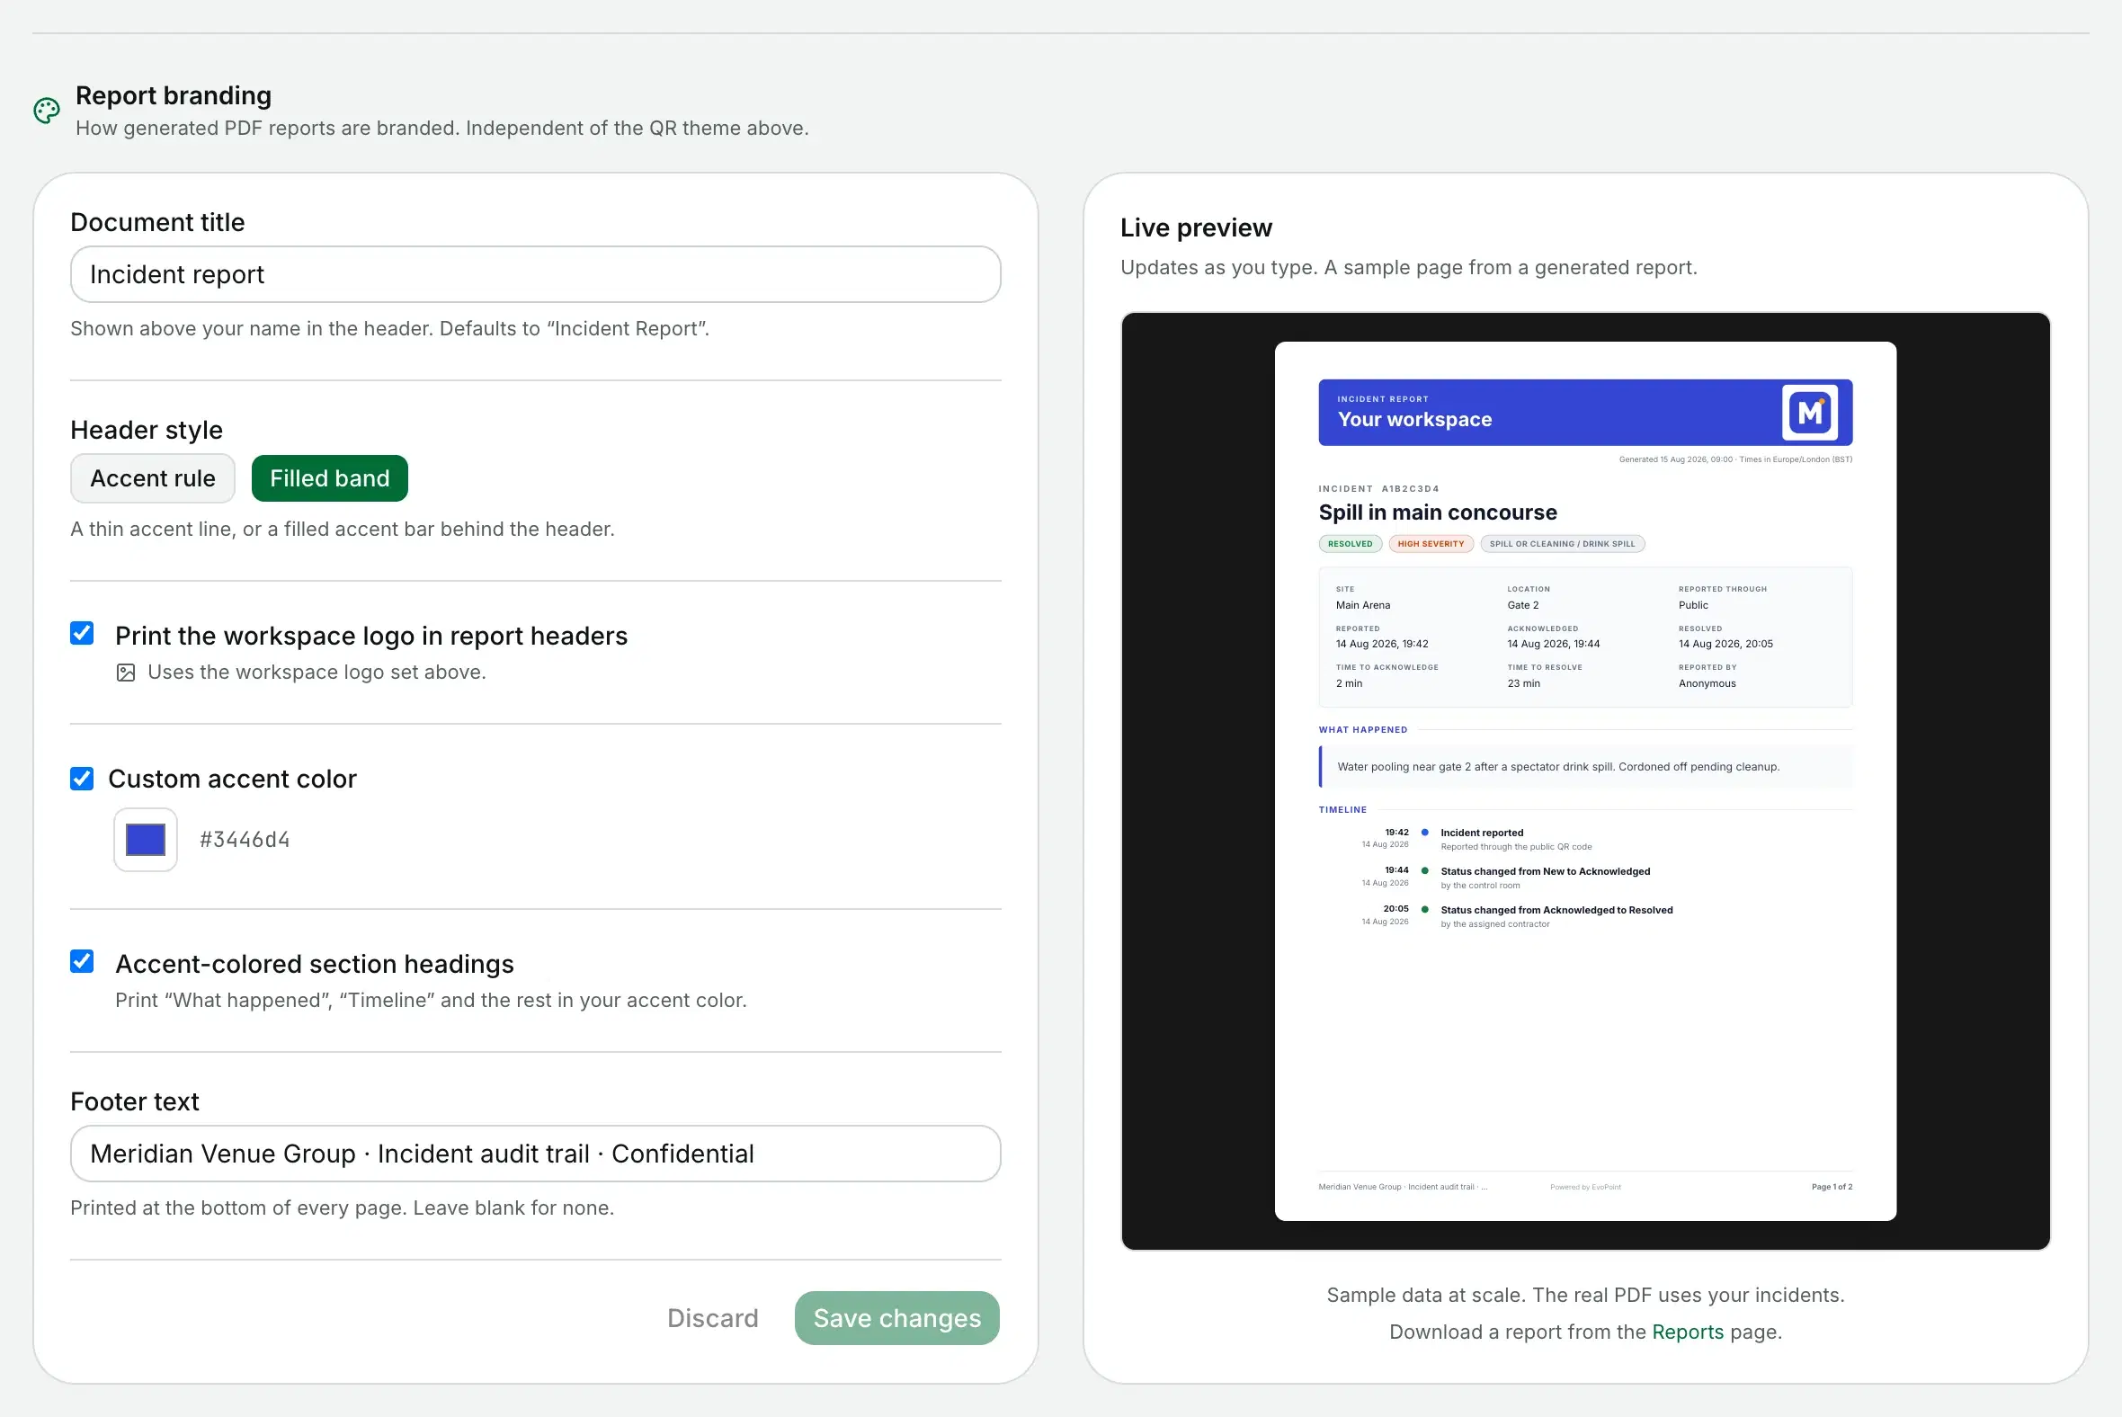Open the Reports page link
The width and height of the screenshot is (2122, 1417).
[x=1688, y=1332]
